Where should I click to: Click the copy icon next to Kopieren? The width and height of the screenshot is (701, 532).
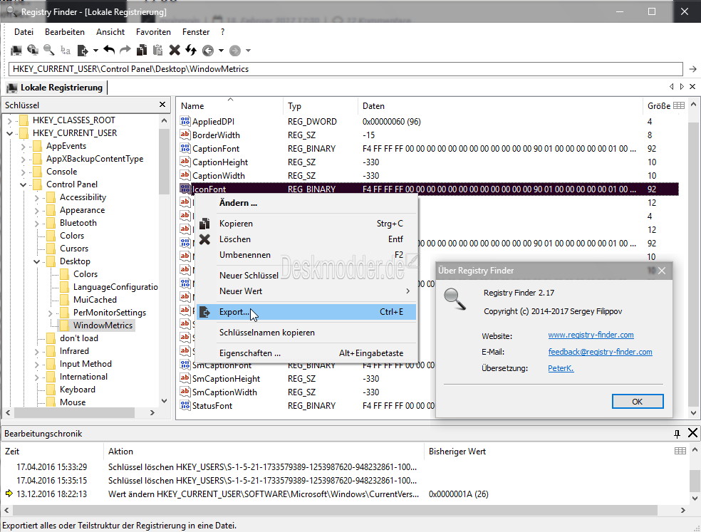click(204, 223)
